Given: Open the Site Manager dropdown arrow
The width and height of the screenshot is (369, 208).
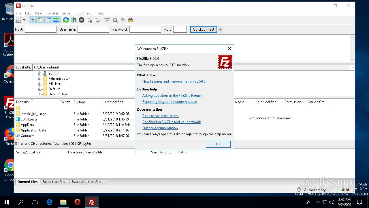Looking at the screenshot, I should pos(24,20).
